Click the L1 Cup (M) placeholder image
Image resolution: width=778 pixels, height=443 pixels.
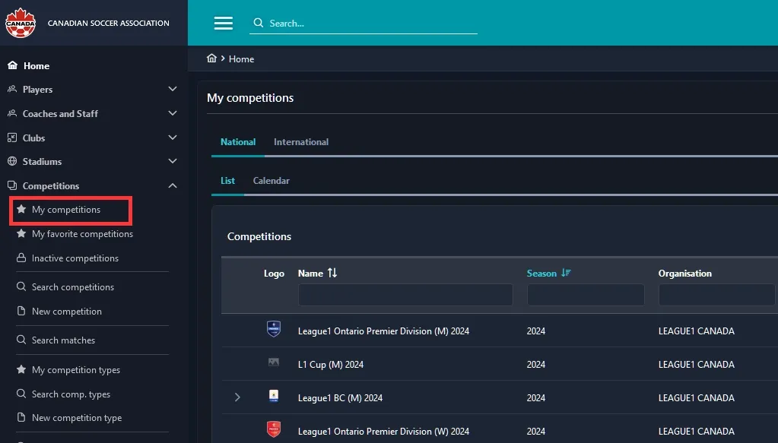tap(274, 362)
